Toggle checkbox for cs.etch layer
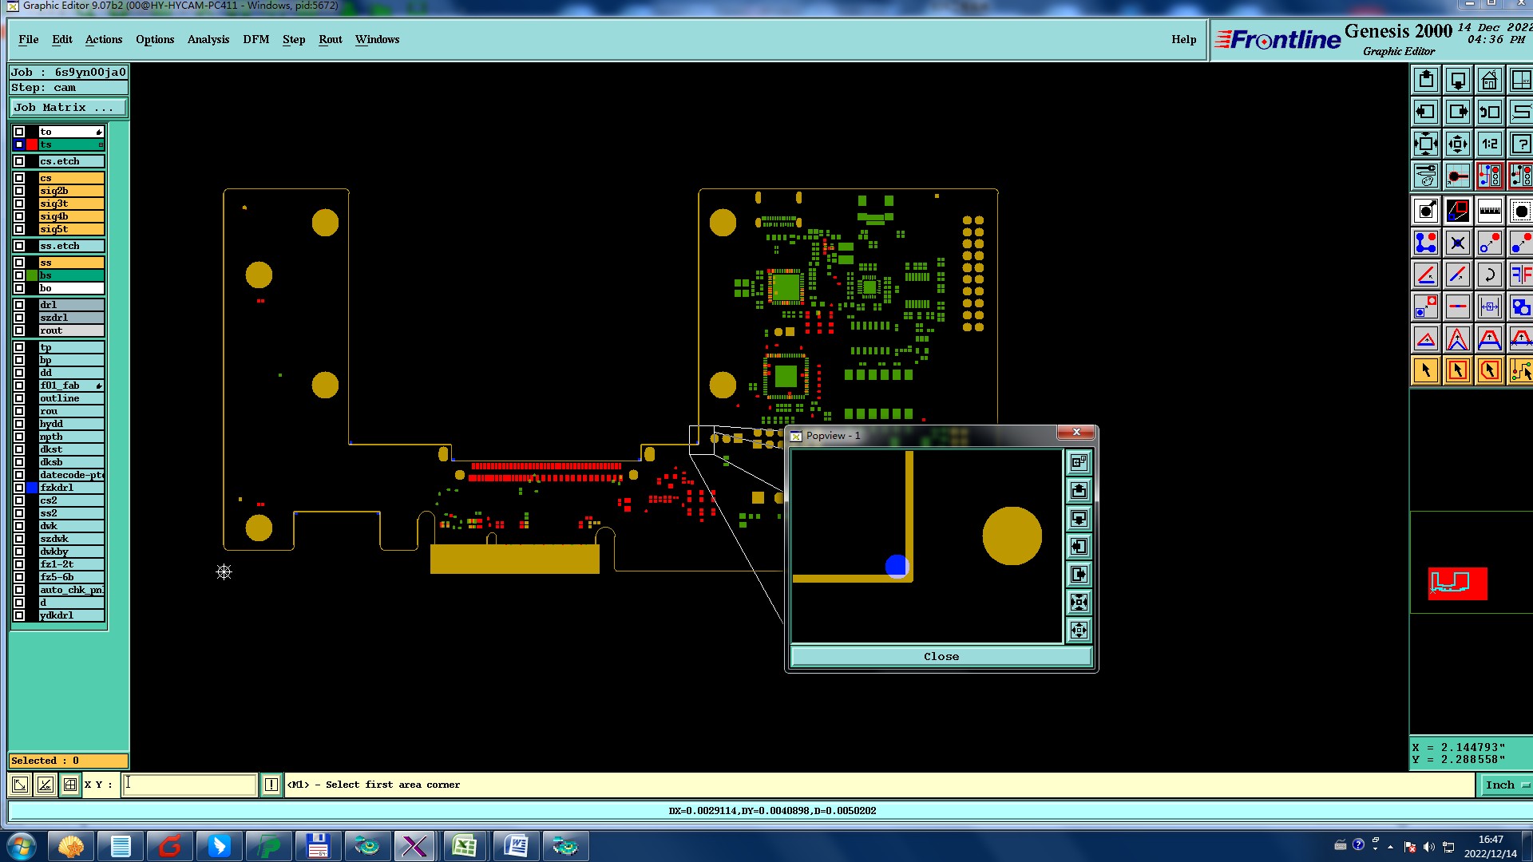 point(19,161)
